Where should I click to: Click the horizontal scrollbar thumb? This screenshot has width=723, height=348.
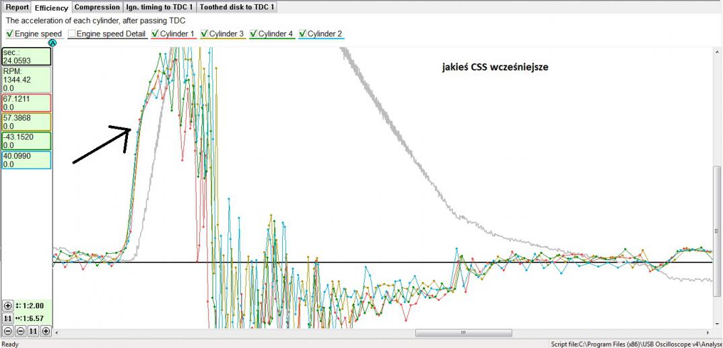463,333
